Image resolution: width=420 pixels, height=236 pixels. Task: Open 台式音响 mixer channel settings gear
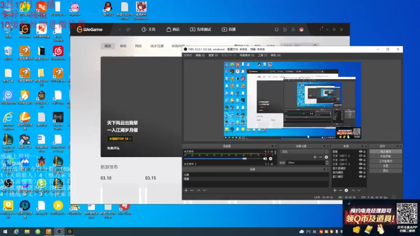pos(271,159)
